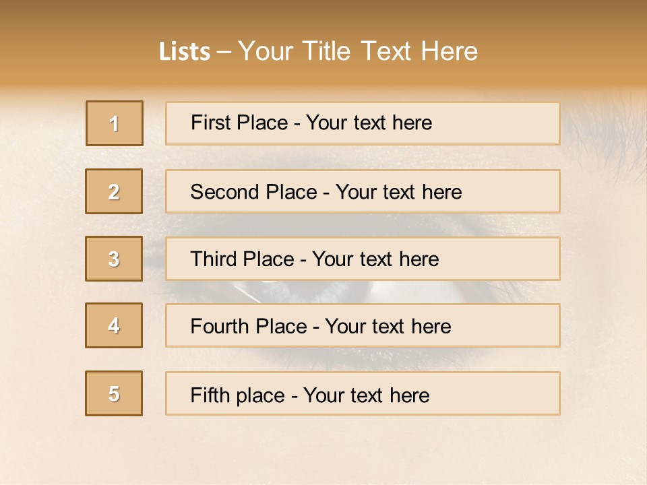
Task: Click the number 1 box
Action: 114,123
